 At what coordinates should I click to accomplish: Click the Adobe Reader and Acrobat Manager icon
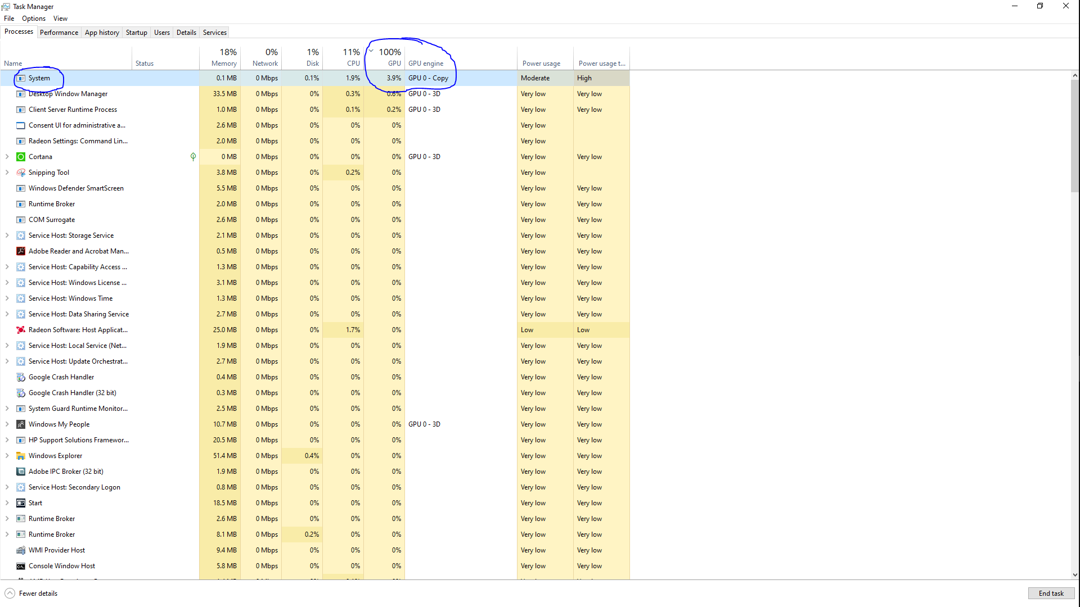click(21, 251)
